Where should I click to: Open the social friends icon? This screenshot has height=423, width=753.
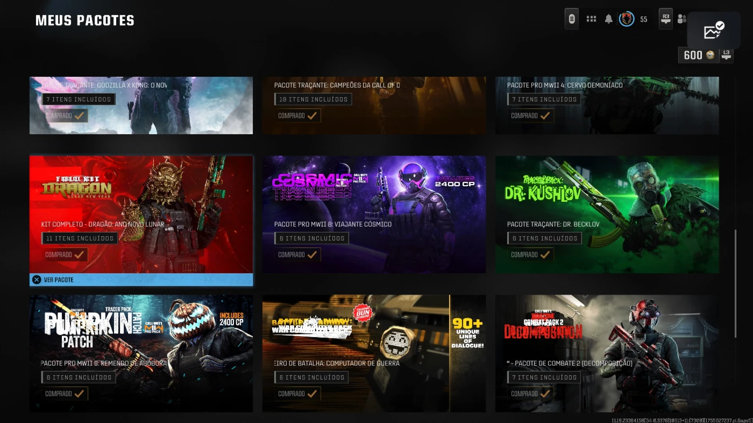tap(682, 19)
